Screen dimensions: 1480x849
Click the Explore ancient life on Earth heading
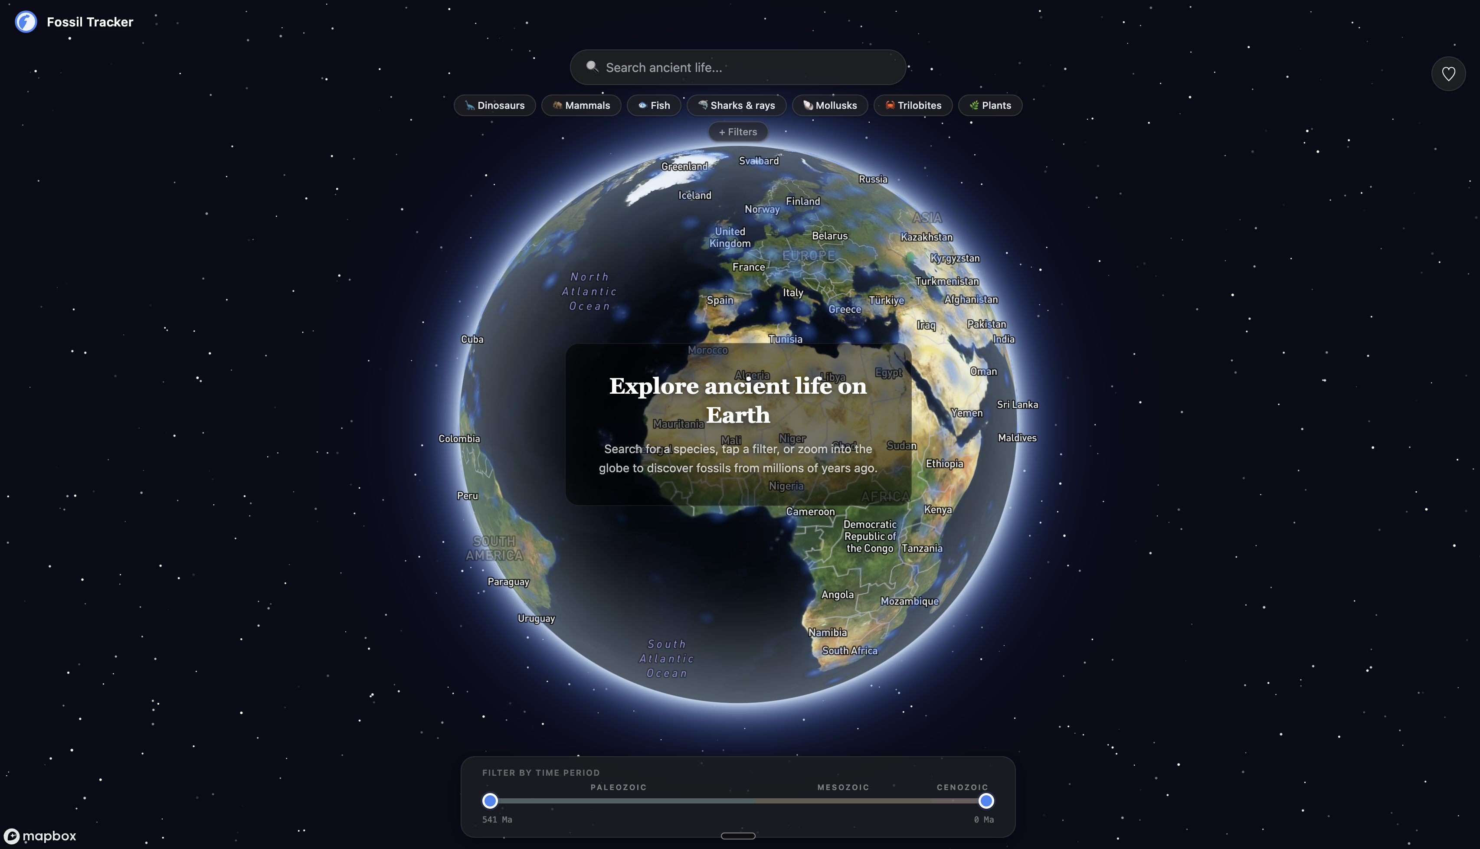coord(738,400)
